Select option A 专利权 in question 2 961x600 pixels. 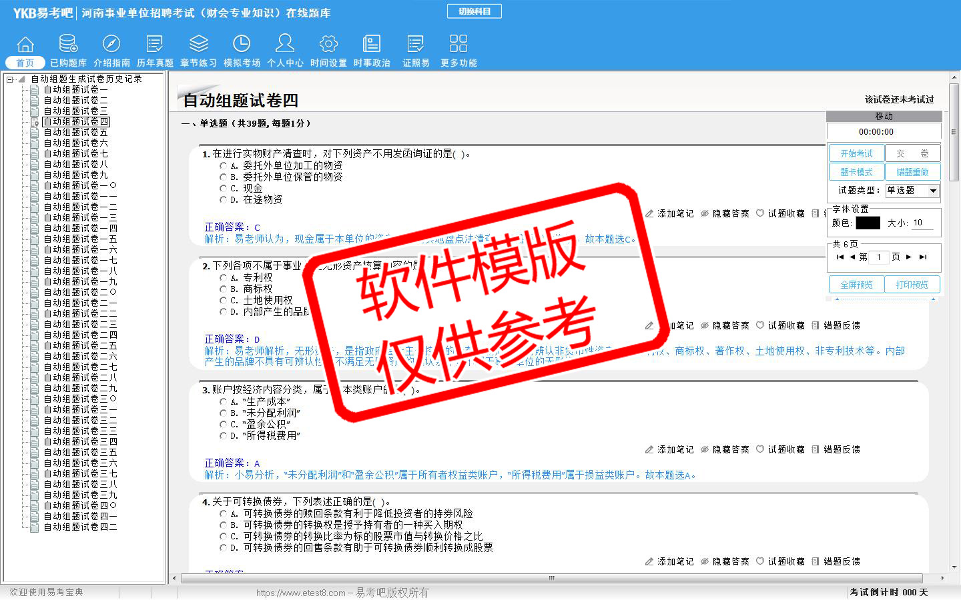(223, 278)
